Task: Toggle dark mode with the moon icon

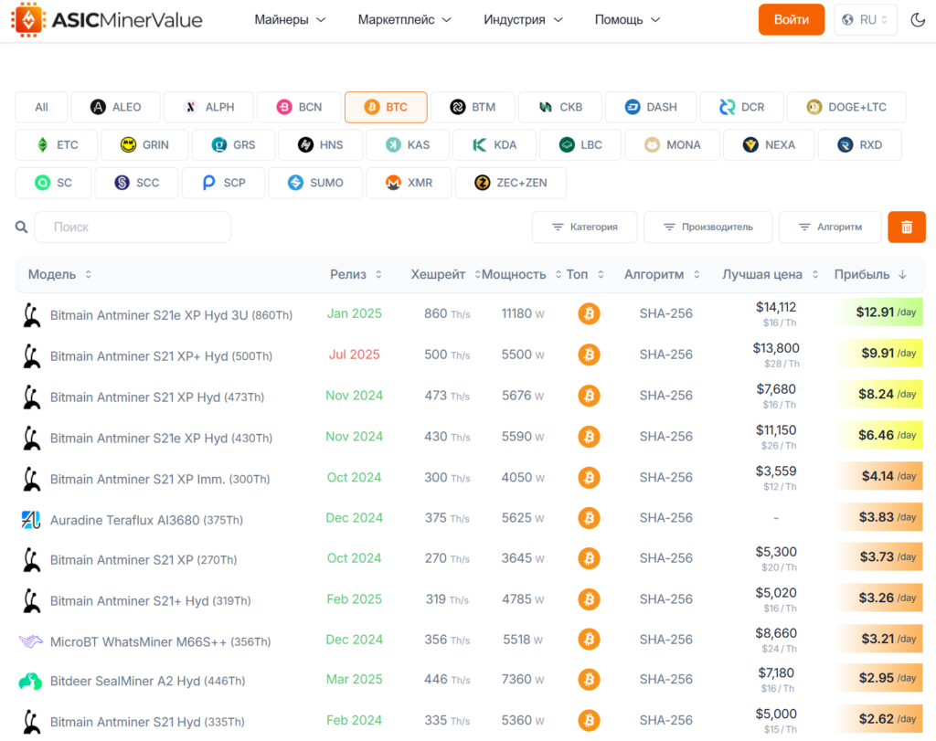Action: [x=918, y=18]
